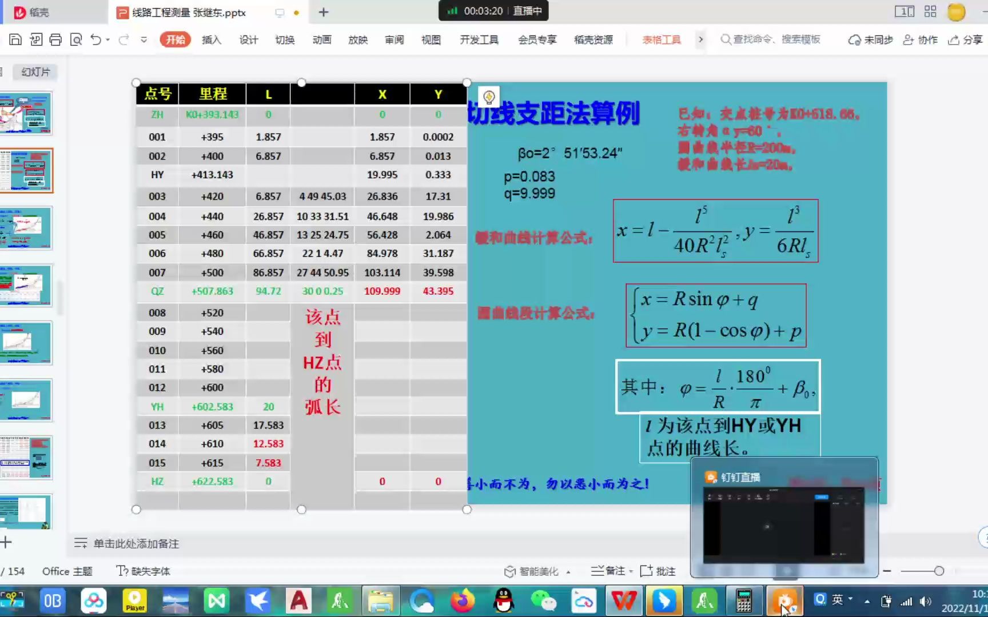Select the first slide thumbnail in panel
988x617 pixels.
[x=26, y=113]
